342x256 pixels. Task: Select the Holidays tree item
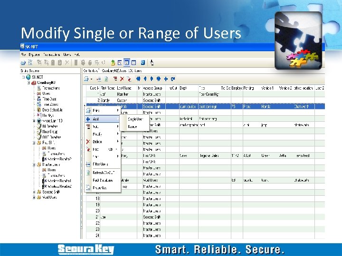pyautogui.click(x=48, y=115)
